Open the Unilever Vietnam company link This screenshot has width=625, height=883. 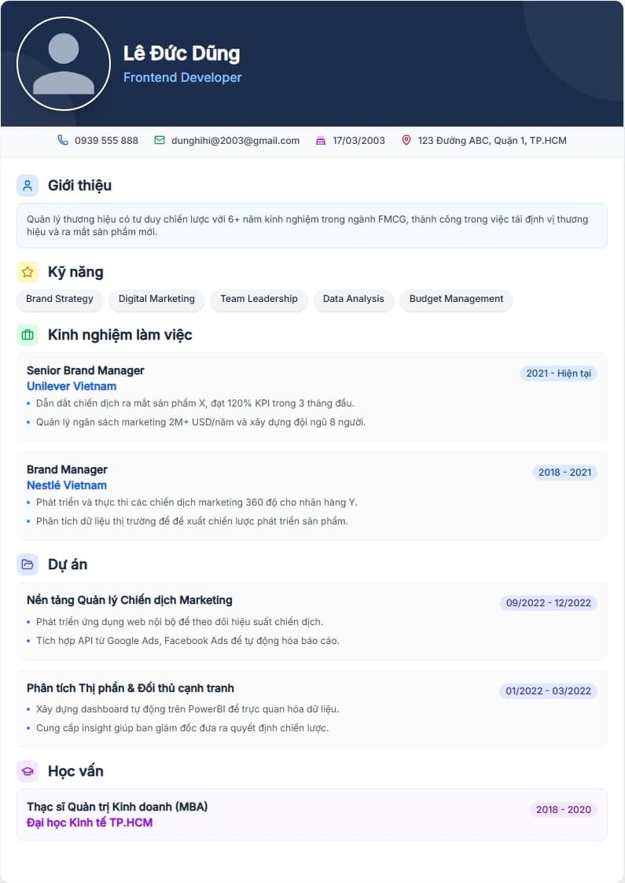72,386
